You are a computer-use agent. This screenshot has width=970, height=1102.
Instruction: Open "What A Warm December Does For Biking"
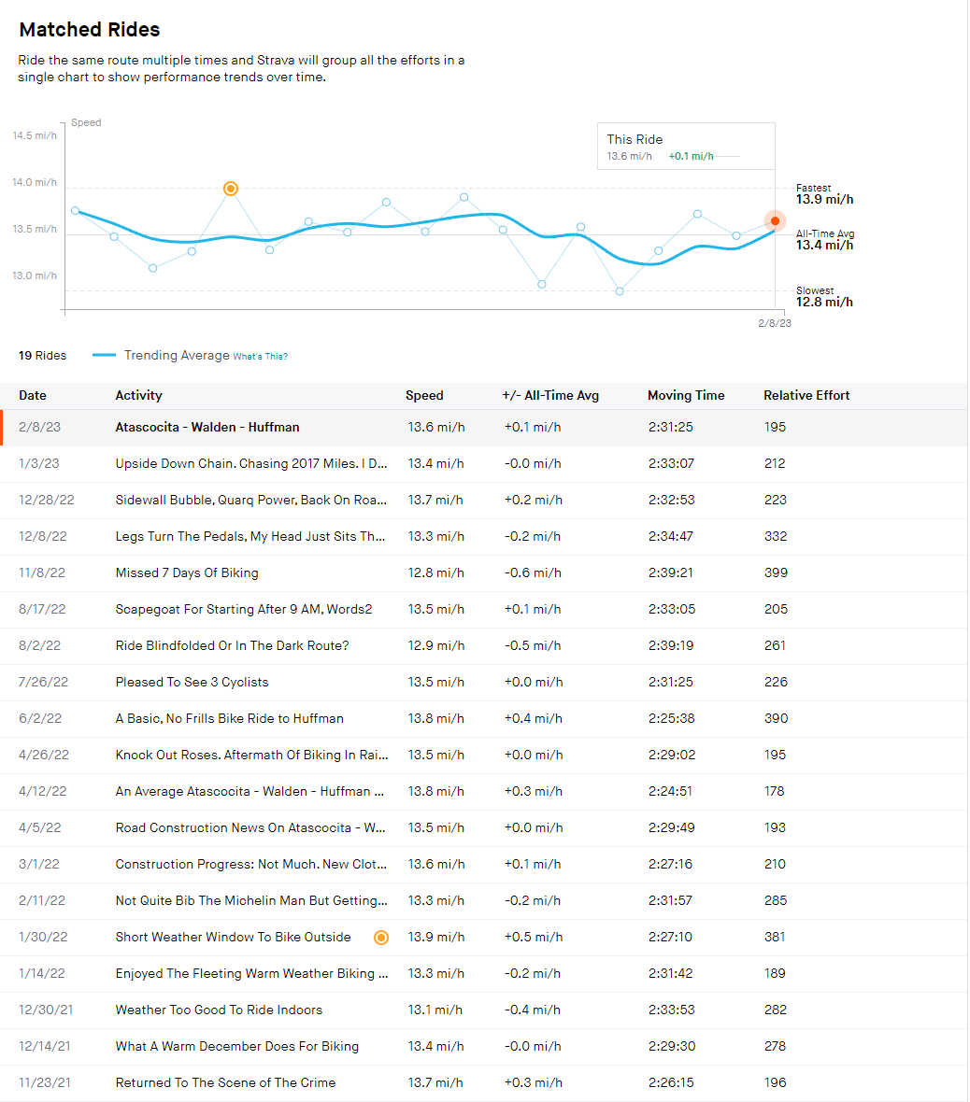tap(236, 1046)
